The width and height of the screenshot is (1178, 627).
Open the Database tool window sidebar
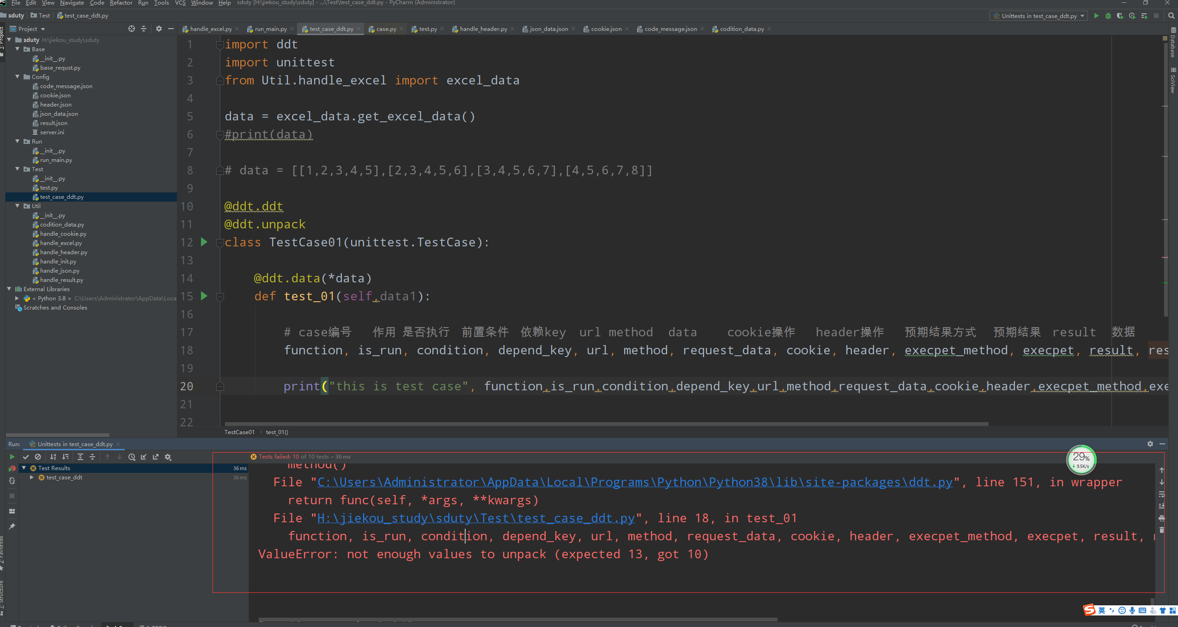point(1173,42)
